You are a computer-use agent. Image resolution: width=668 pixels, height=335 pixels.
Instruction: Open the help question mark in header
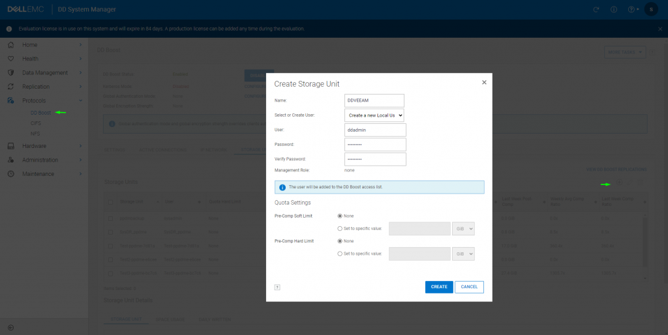tap(631, 9)
